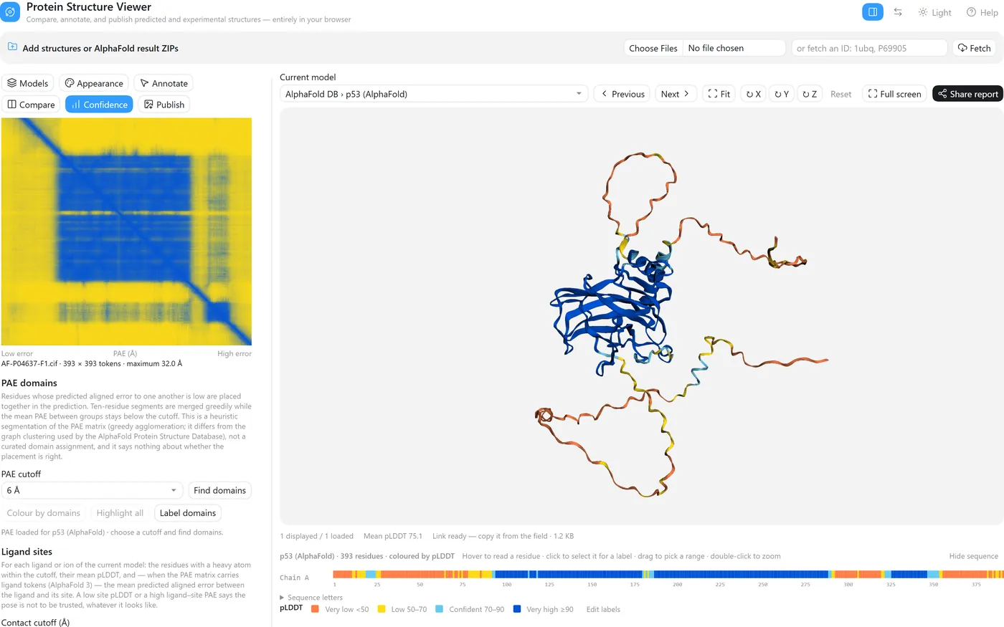Viewport: 1004px width, 627px height.
Task: Focus the fetch an ID input field
Action: [869, 48]
